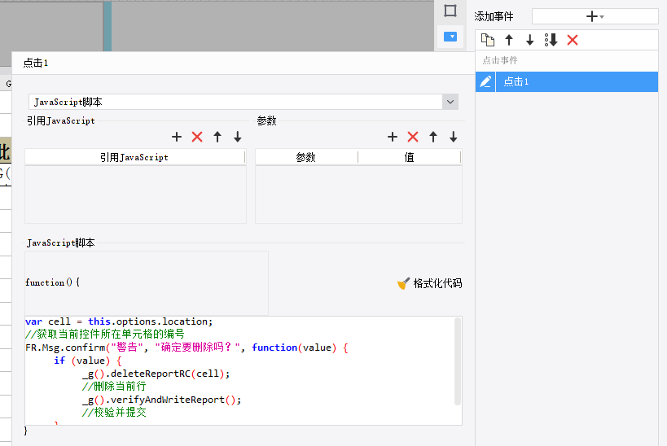Open the 添加事件 plus dropdown
This screenshot has width=667, height=446.
pos(595,16)
